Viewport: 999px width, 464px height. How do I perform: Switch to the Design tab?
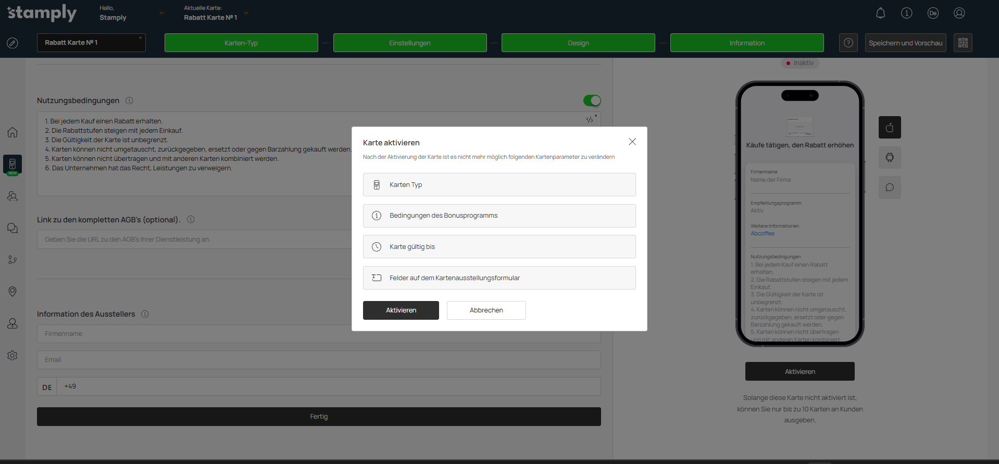tap(578, 43)
